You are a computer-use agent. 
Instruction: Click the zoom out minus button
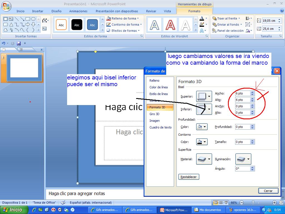pos(242,203)
